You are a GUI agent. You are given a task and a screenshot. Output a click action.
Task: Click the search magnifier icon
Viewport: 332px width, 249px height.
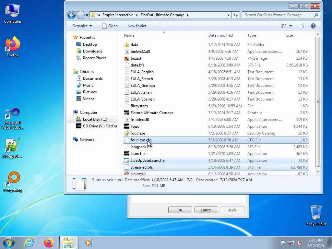tap(316, 15)
